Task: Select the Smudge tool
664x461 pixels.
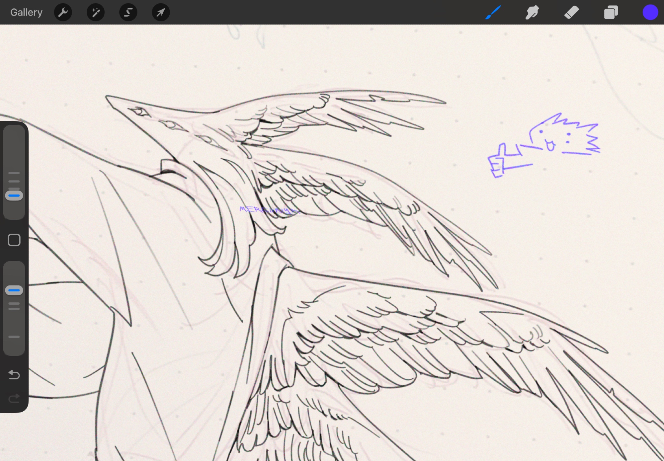Action: pyautogui.click(x=532, y=12)
